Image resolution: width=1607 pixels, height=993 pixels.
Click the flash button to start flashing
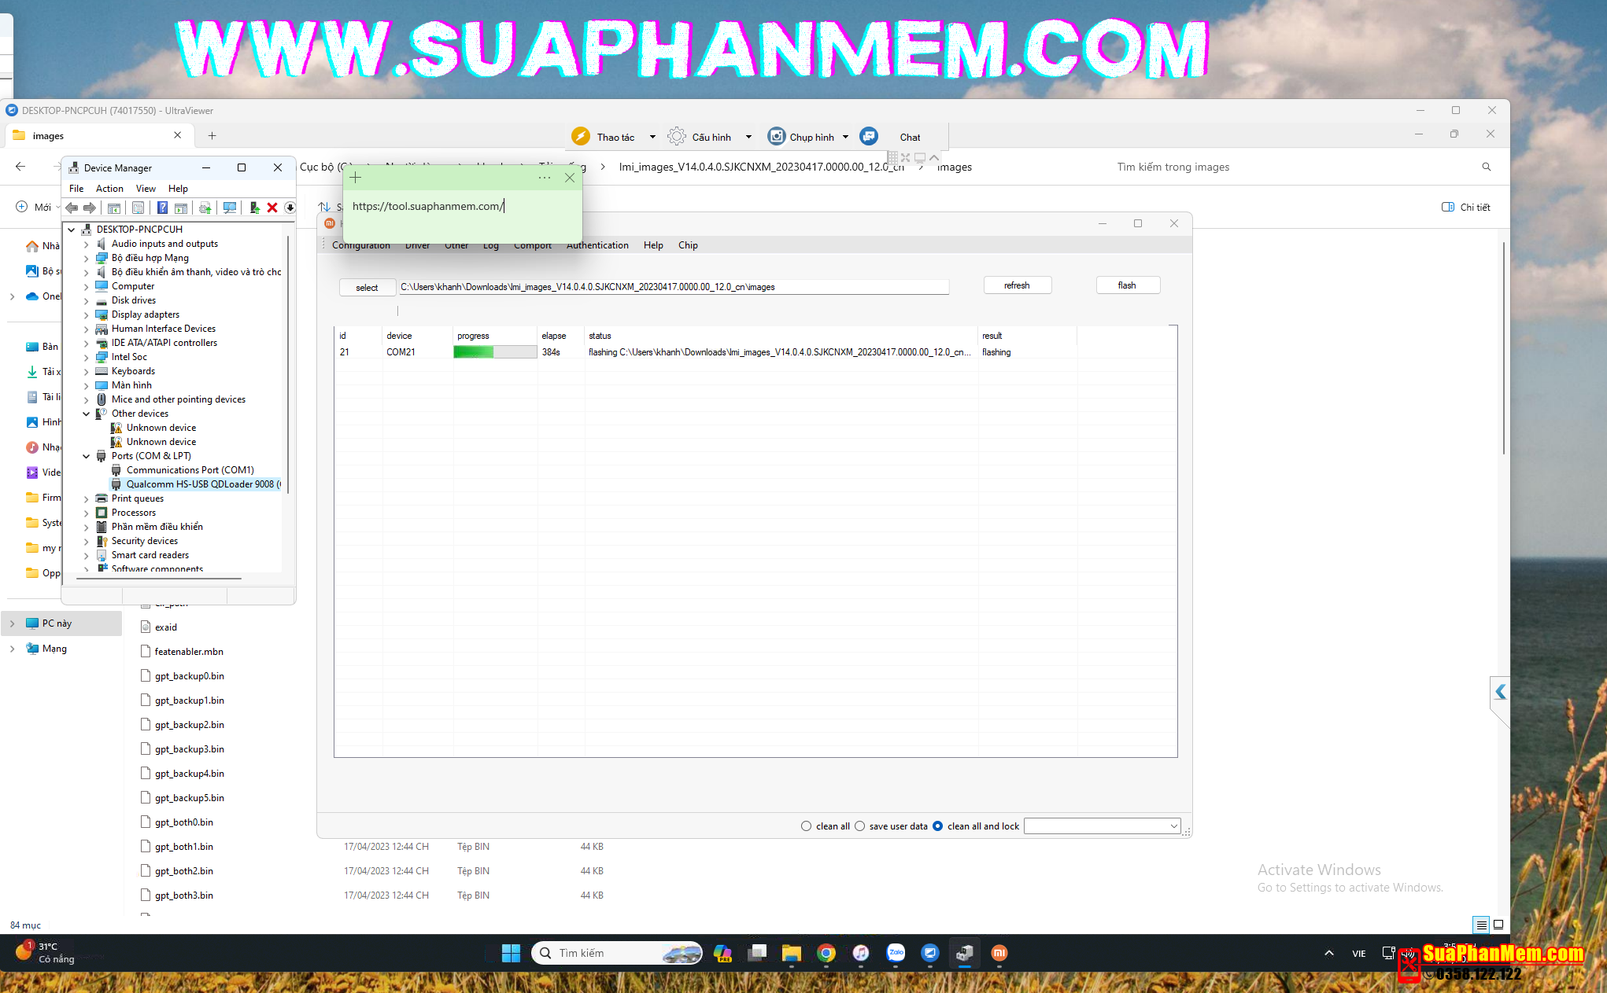(1126, 285)
